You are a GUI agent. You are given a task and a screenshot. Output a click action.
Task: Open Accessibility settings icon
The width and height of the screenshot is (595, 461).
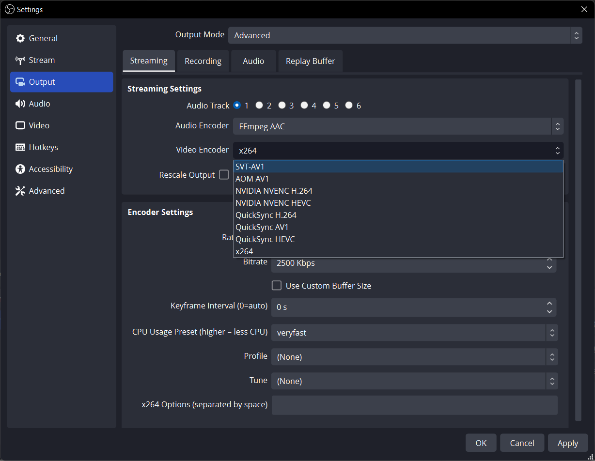click(20, 169)
